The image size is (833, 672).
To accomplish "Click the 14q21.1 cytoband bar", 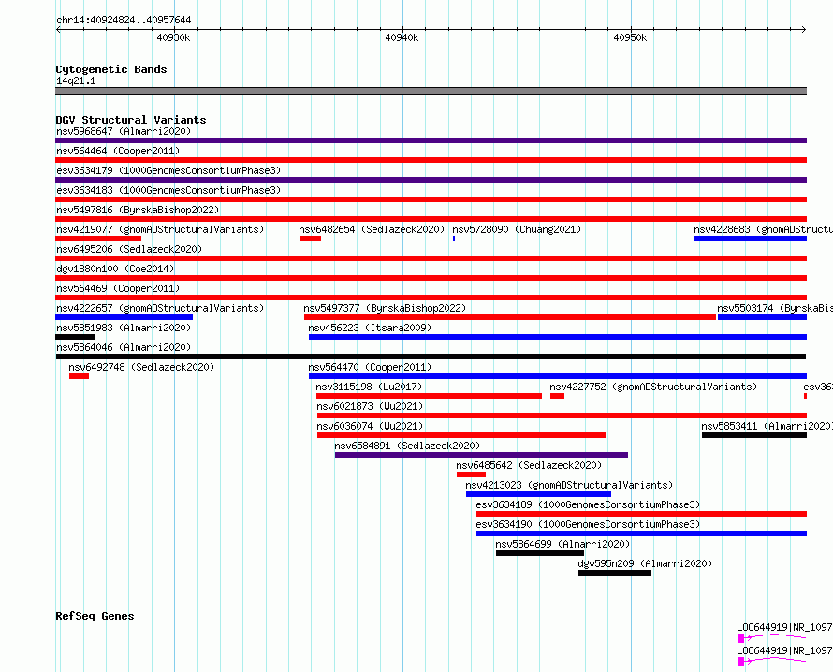I will pyautogui.click(x=431, y=91).
